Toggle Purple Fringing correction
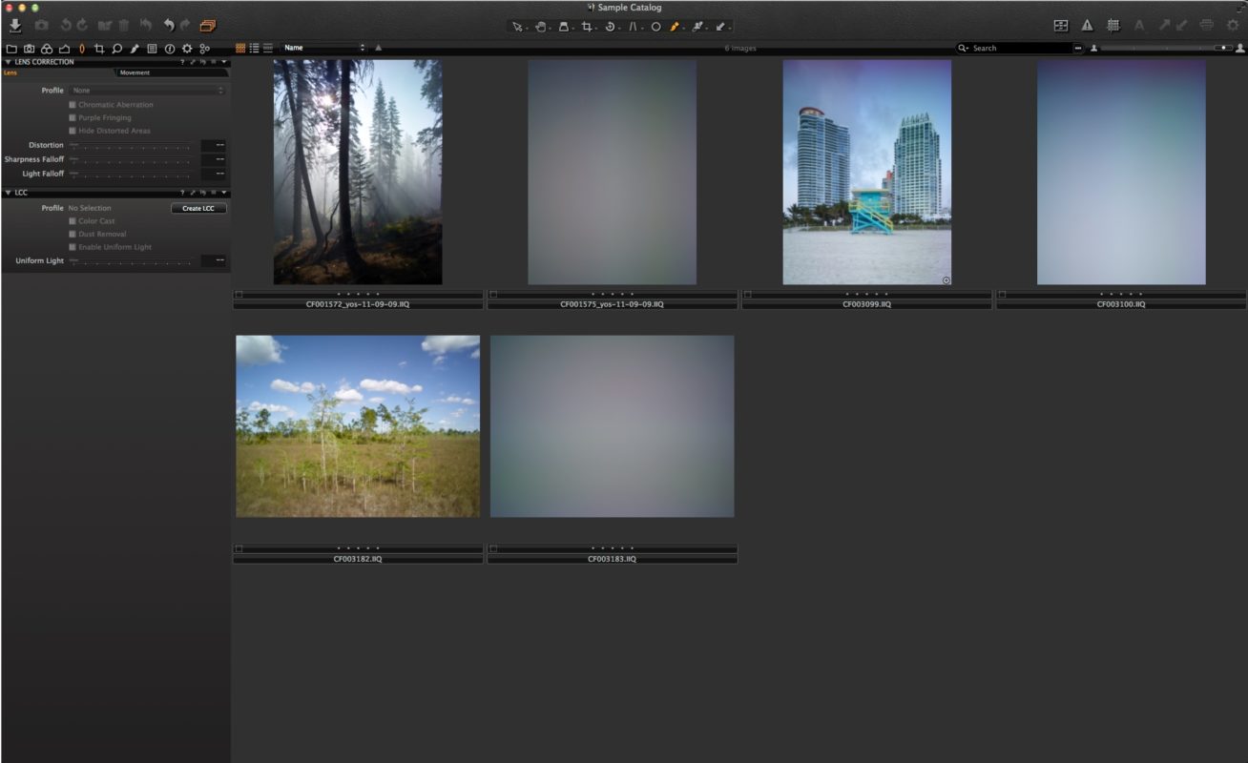The image size is (1248, 763). click(72, 117)
